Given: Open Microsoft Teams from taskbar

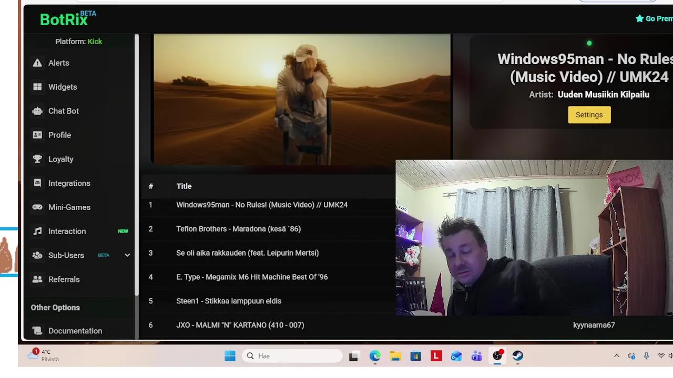Looking at the screenshot, I should pyautogui.click(x=477, y=356).
